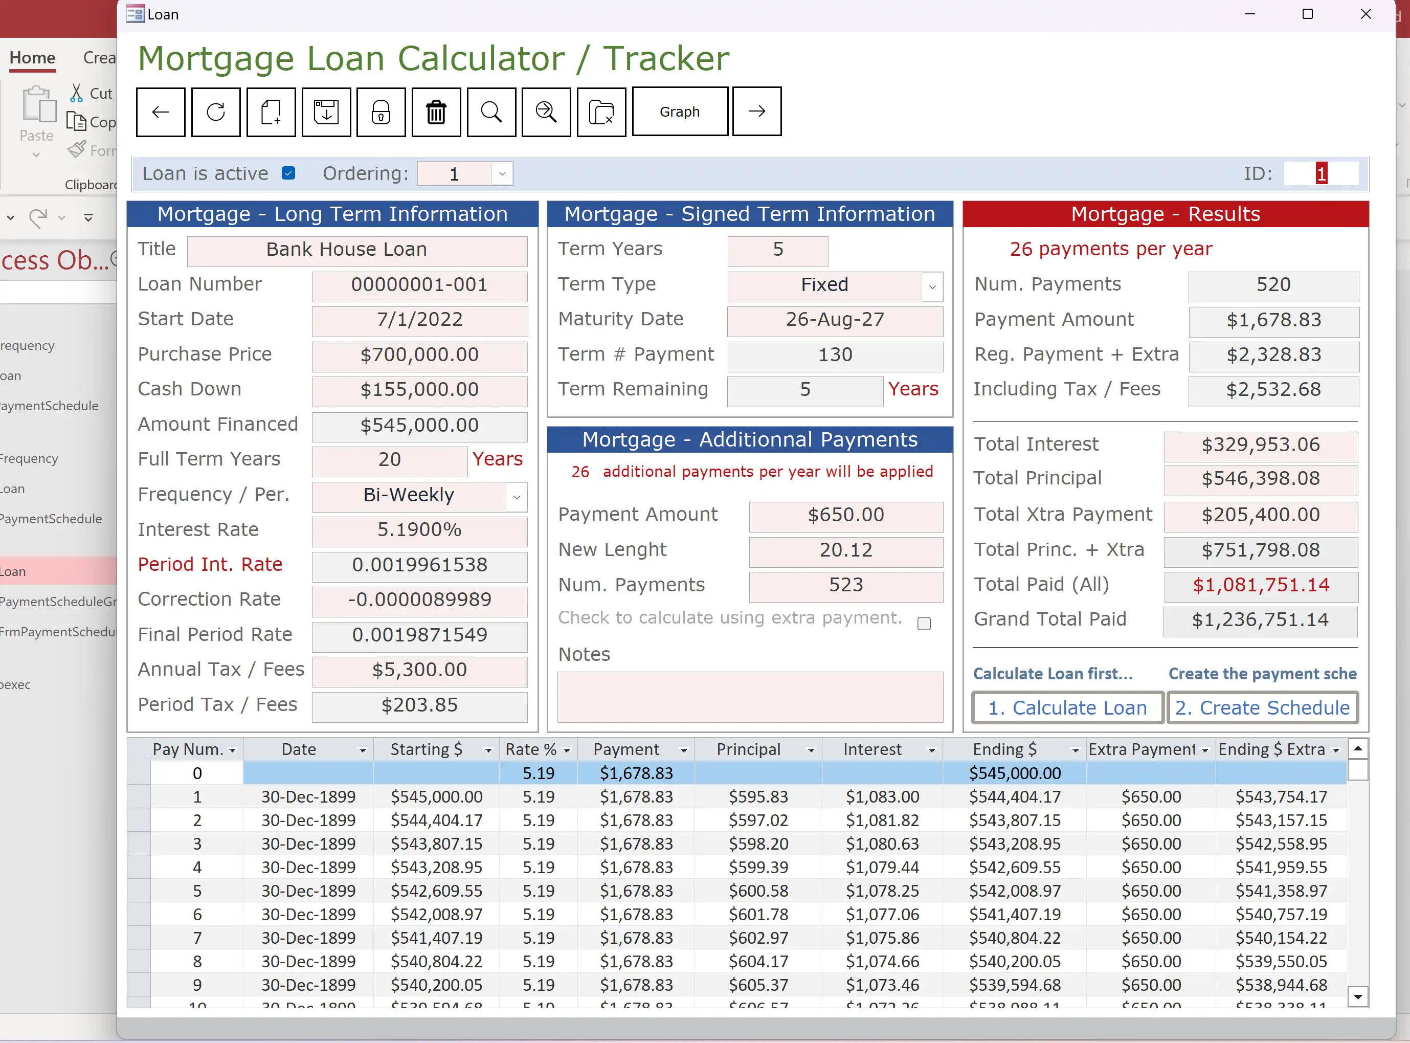
Task: Click the Loan Number input field
Action: pos(418,284)
